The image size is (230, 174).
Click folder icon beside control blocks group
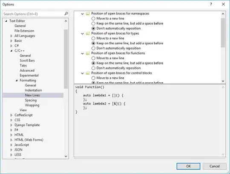[88, 73]
